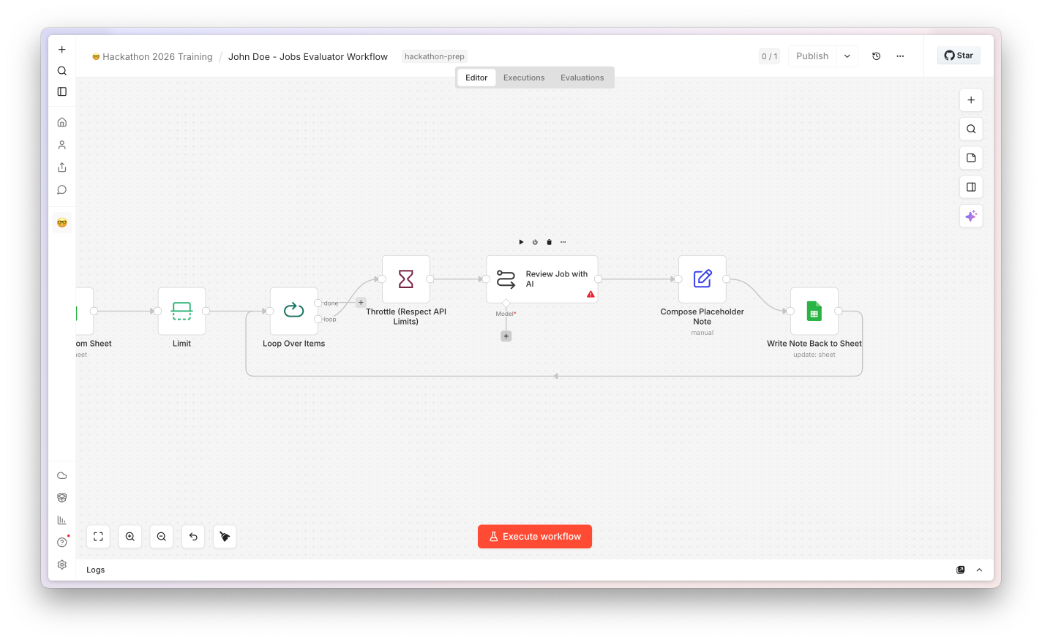Zoom out on the canvas
Screen dimensions: 1042x642
(x=162, y=537)
